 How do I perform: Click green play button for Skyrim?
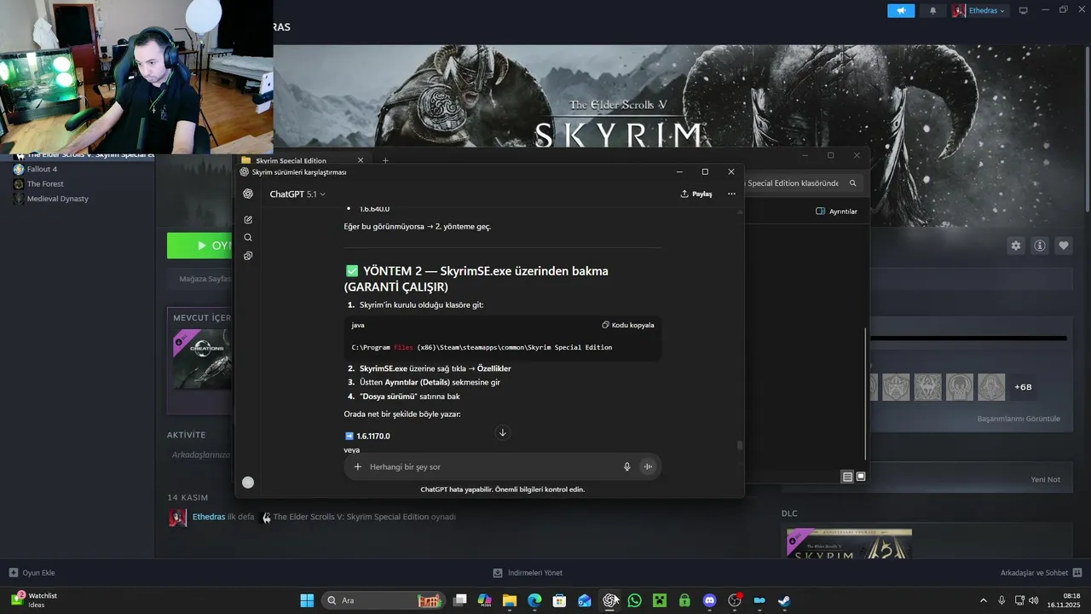coord(200,246)
